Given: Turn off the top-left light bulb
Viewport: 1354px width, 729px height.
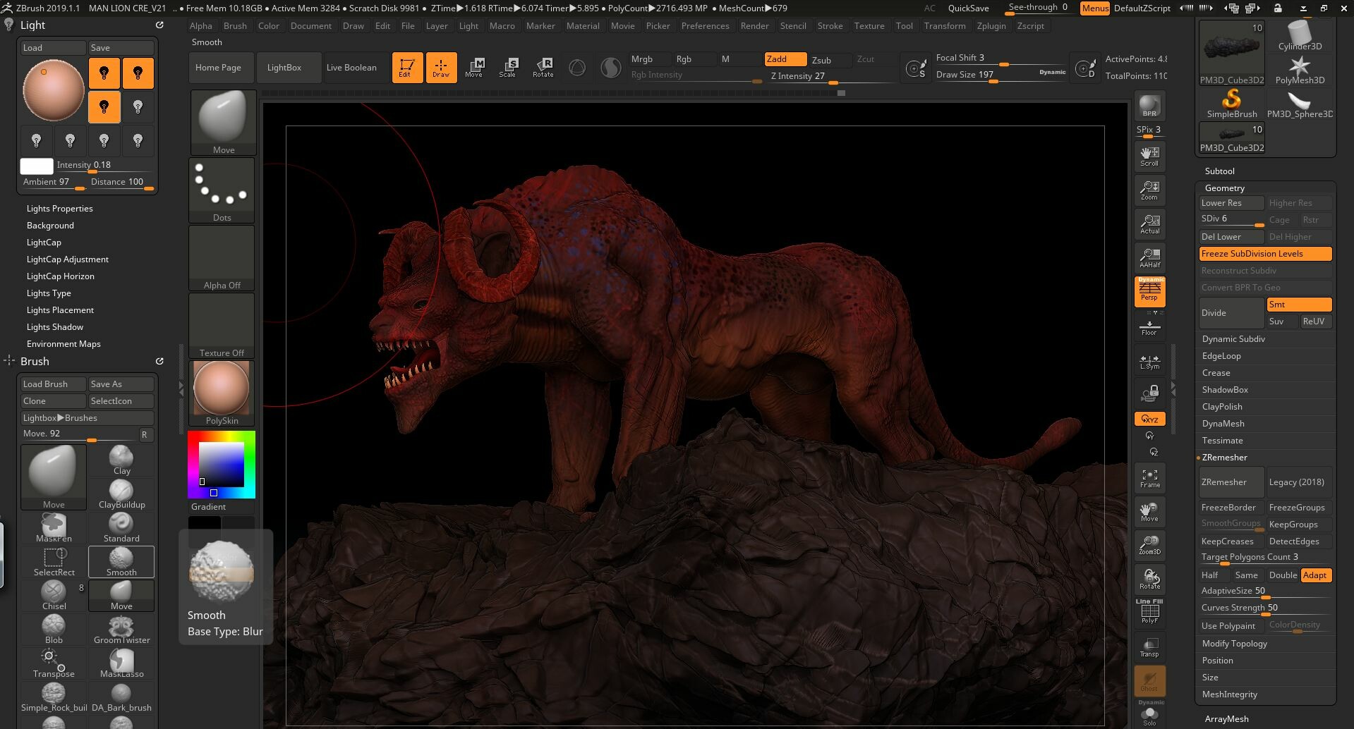Looking at the screenshot, I should click(x=104, y=73).
